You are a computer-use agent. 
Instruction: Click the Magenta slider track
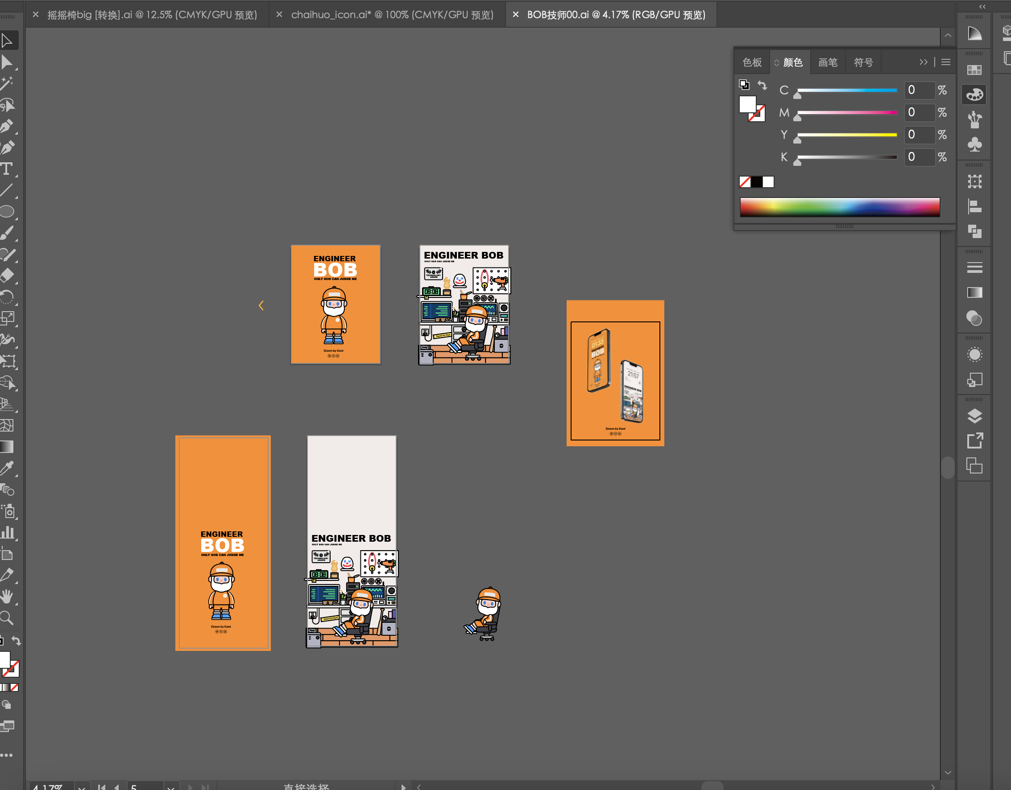[x=847, y=112]
